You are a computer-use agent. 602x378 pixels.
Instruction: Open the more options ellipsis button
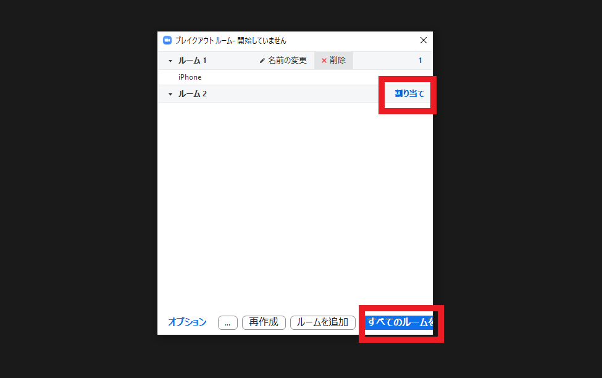point(228,322)
